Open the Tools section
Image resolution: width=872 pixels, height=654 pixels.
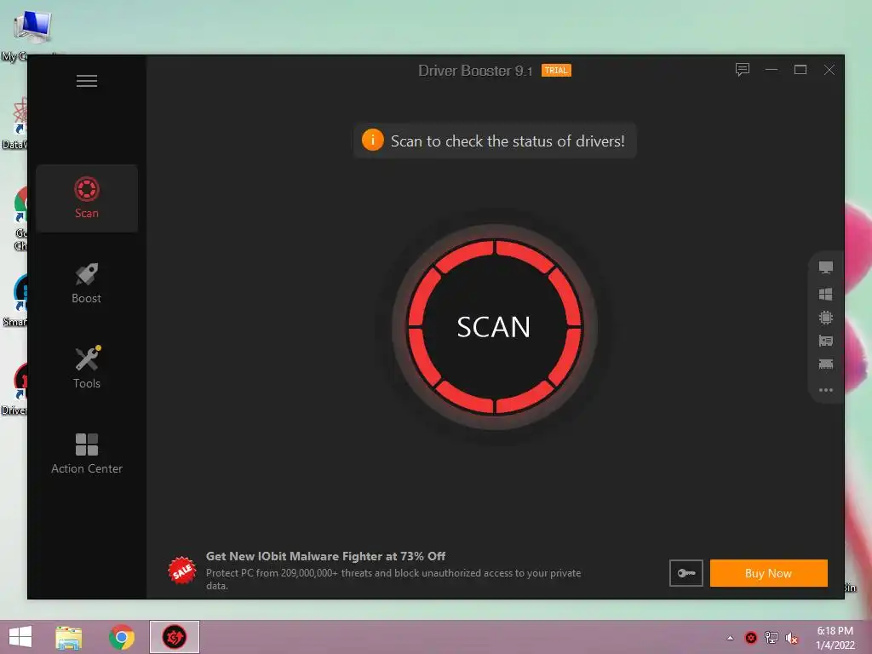(87, 368)
